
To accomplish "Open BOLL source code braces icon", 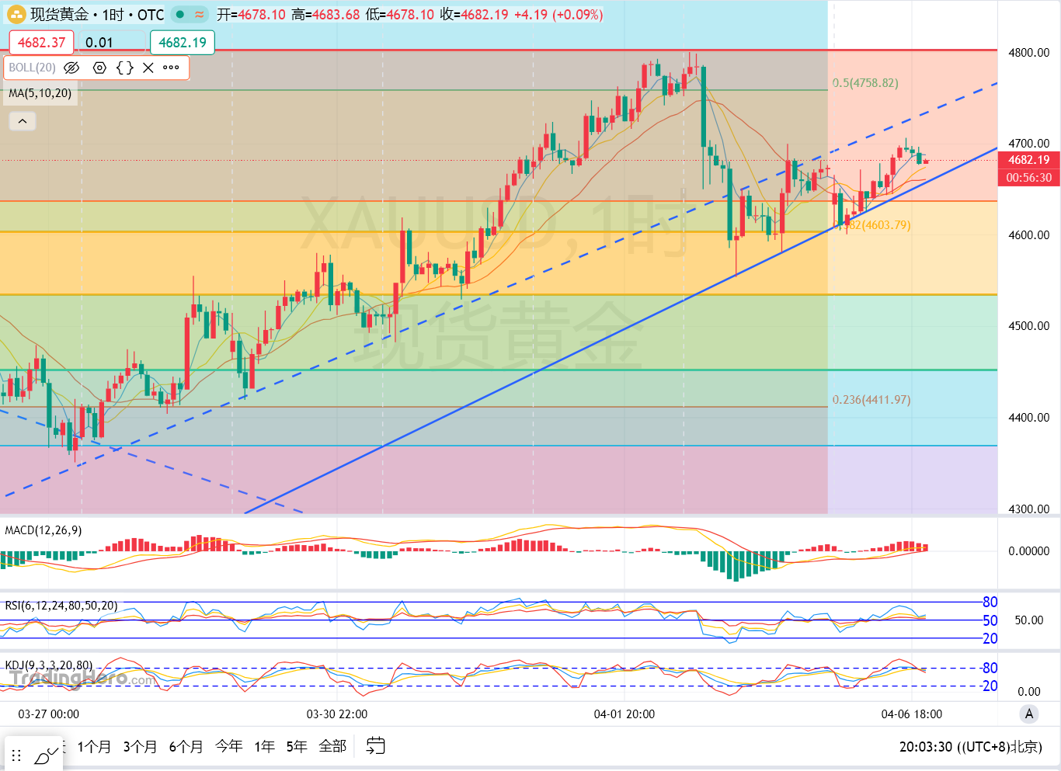I will (124, 68).
